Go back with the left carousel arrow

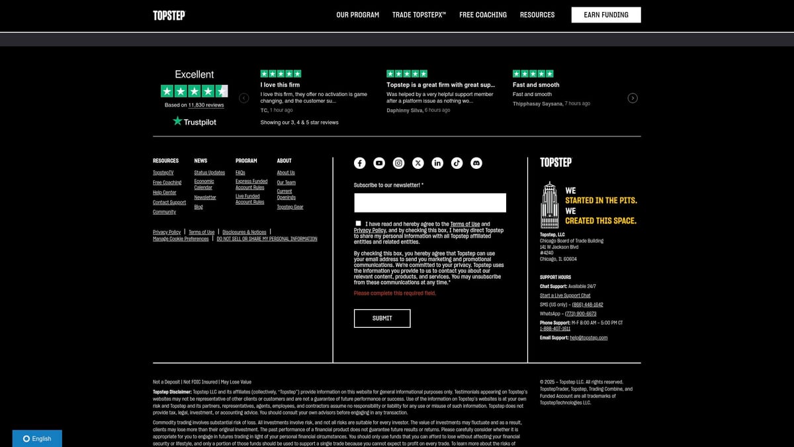[x=243, y=97]
